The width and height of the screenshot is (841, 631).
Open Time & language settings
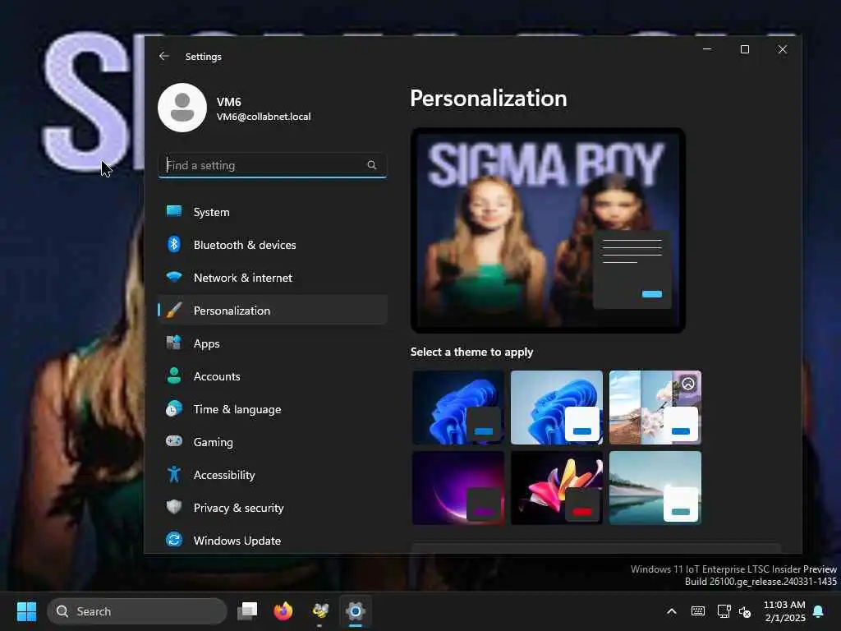click(273, 409)
